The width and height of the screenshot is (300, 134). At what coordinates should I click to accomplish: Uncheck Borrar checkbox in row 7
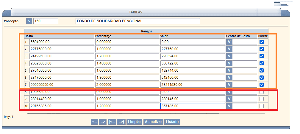click(262, 85)
